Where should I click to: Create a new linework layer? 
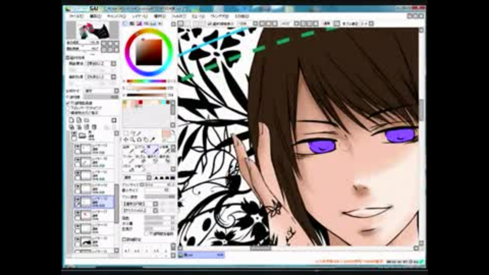coord(79,120)
